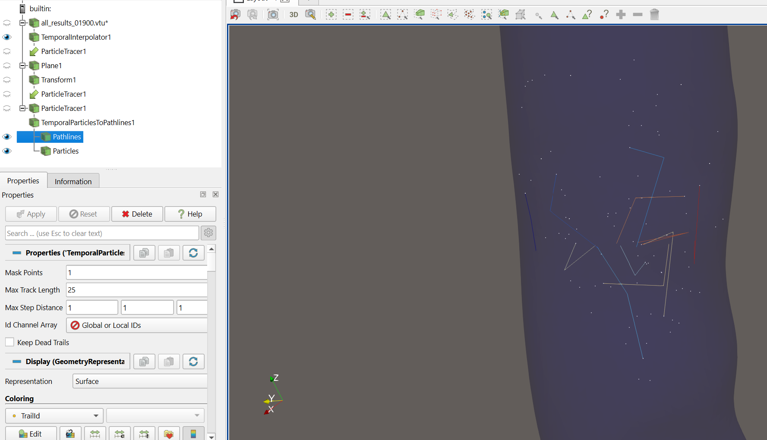The width and height of the screenshot is (767, 440).
Task: Show the Plane1 source using its eye
Action: (7, 66)
